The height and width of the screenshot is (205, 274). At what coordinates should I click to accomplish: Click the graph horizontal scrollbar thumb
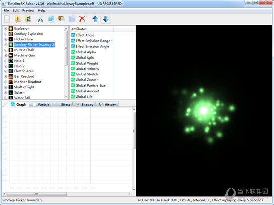coord(36,194)
